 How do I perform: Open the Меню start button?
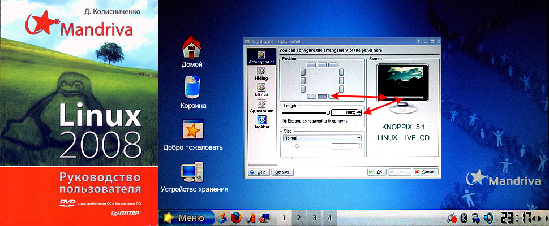186,218
